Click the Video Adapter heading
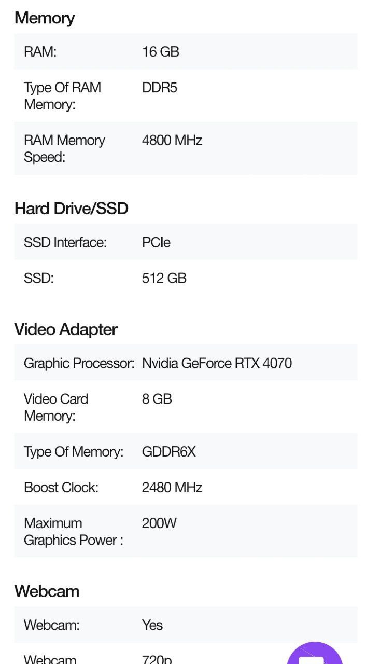Image resolution: width=366 pixels, height=664 pixels. pos(66,329)
